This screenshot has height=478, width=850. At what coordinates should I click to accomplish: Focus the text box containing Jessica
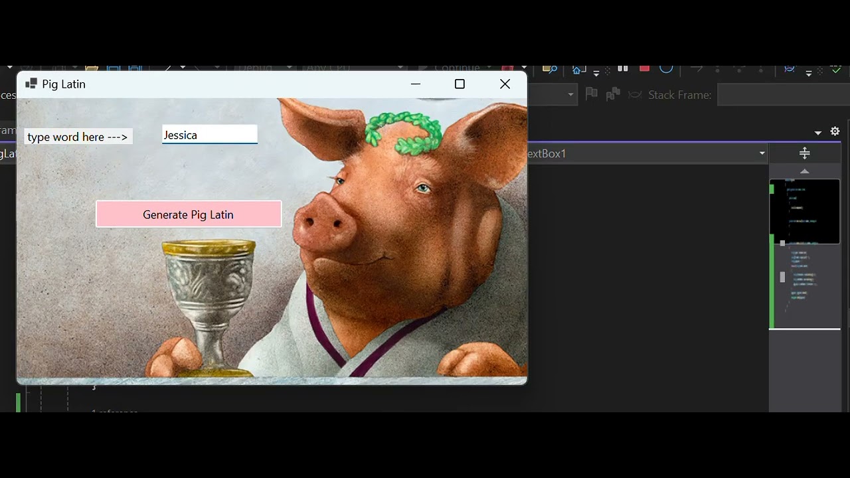[210, 135]
